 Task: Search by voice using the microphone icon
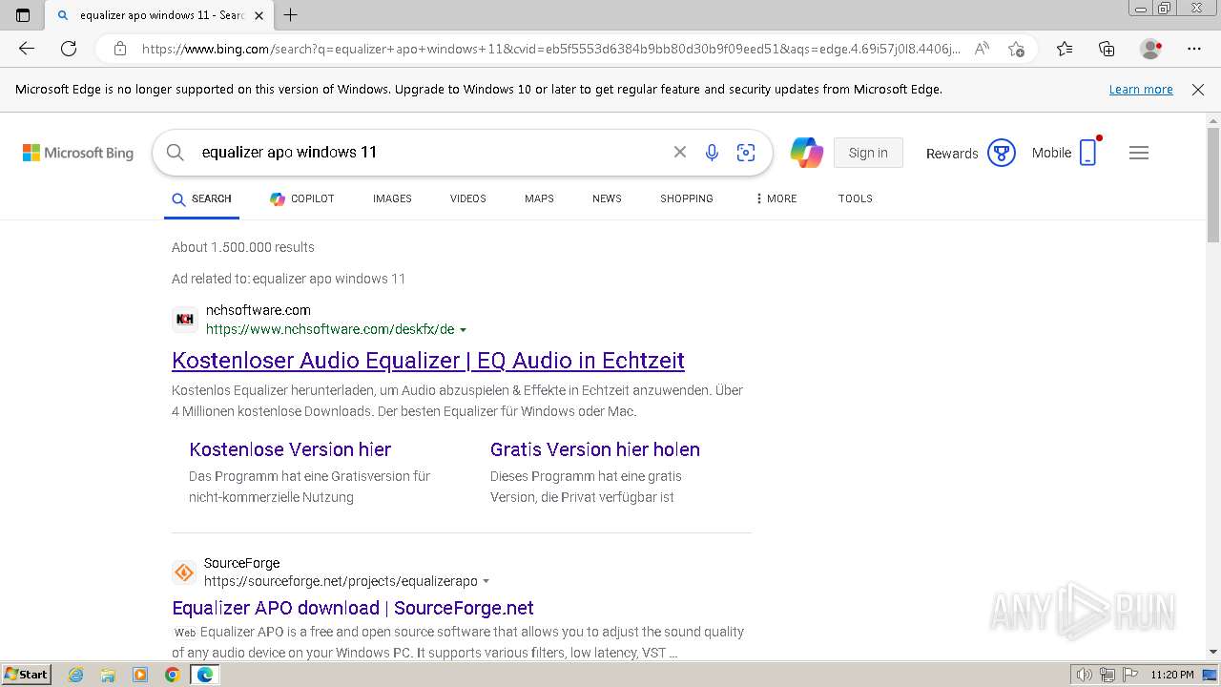click(x=712, y=153)
